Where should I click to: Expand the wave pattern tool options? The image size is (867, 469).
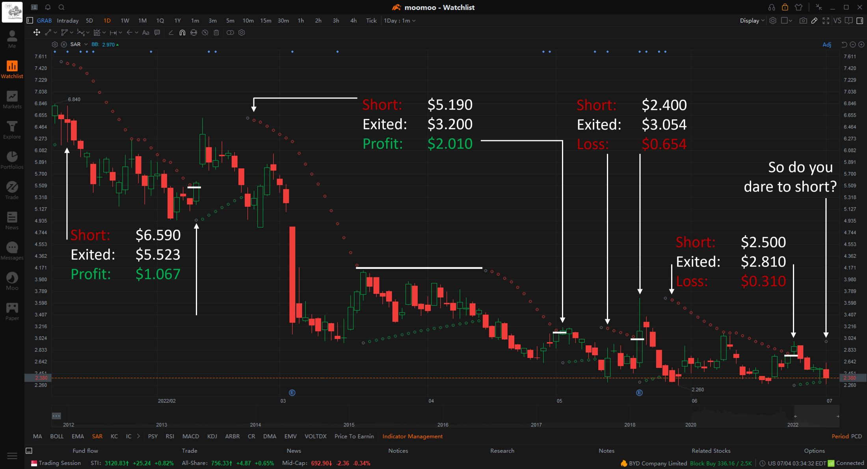coord(87,33)
